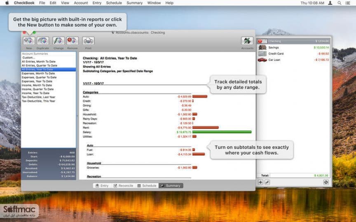Click the Checking account icon
Viewport: 356px width, 222px height.
pos(262,41)
